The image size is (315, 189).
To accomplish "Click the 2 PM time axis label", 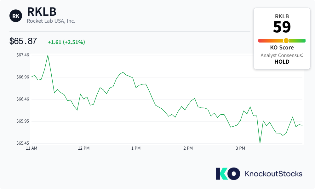I will click(x=188, y=148).
